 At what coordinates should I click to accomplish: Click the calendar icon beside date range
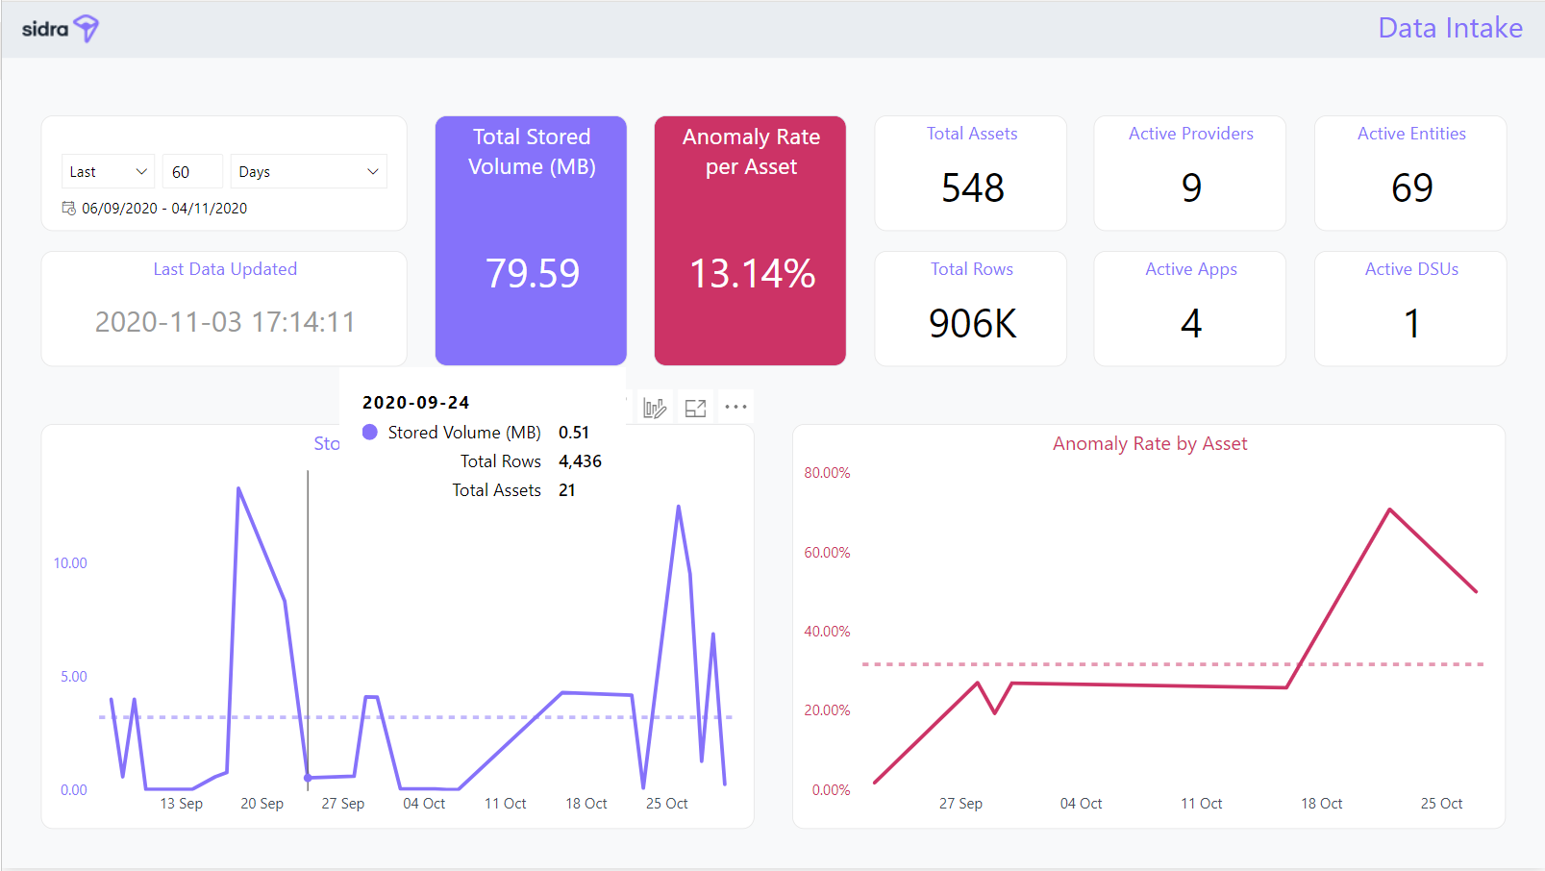click(69, 209)
